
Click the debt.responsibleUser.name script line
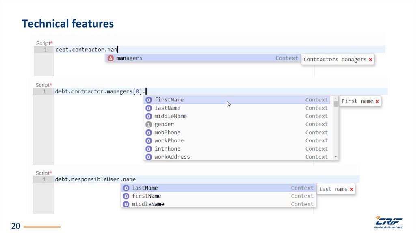pyautogui.click(x=95, y=179)
